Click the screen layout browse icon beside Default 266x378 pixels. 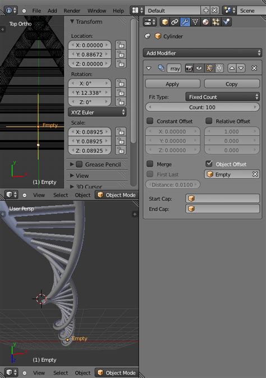point(138,11)
